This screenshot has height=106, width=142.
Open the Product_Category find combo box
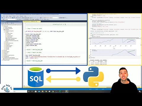(x=52, y=18)
